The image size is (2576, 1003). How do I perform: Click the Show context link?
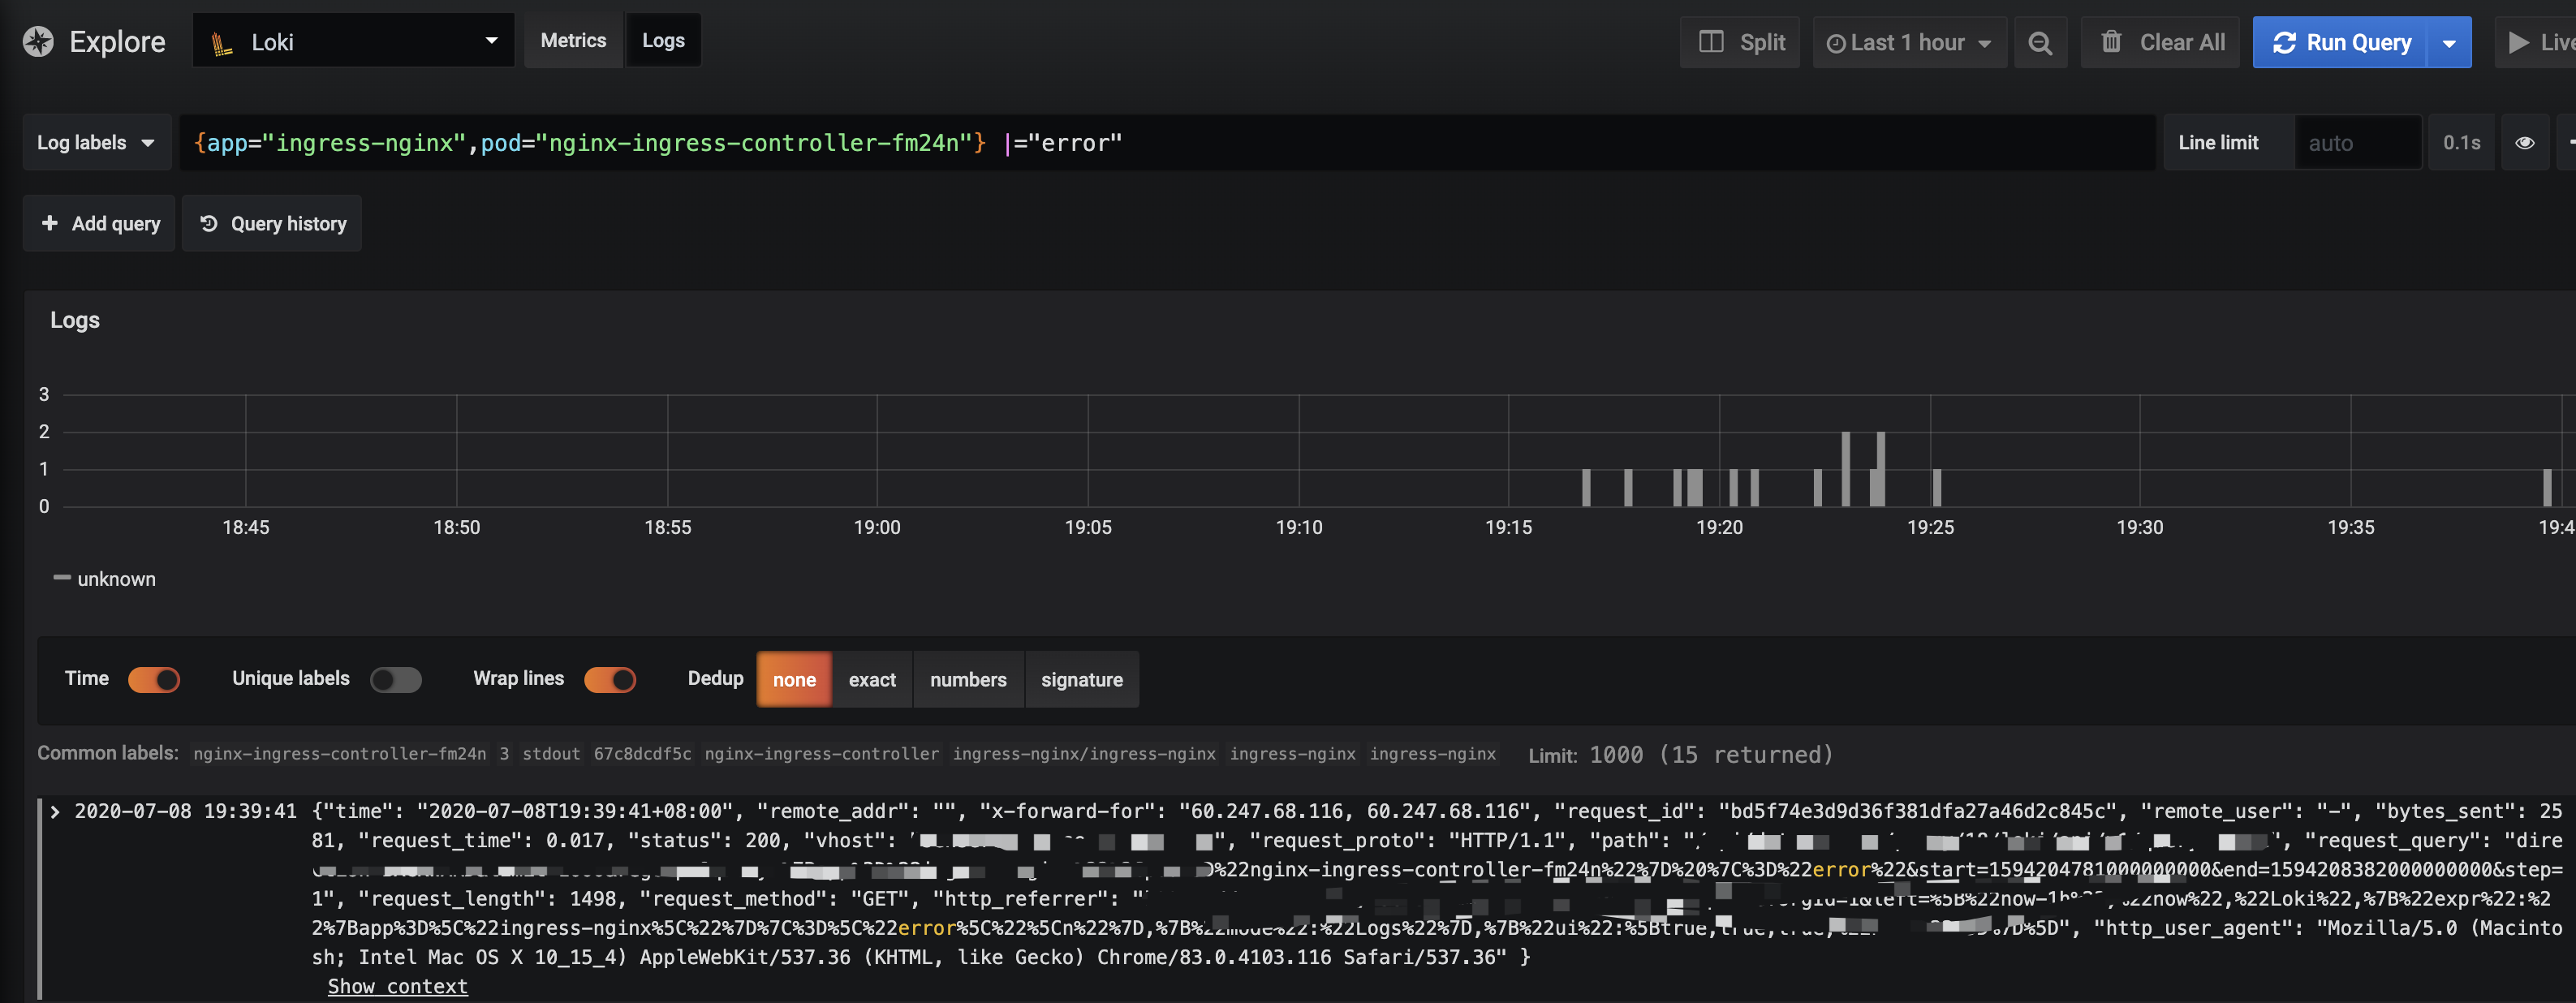[x=397, y=986]
